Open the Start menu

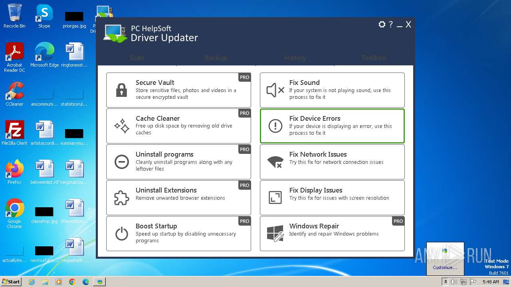click(11, 281)
